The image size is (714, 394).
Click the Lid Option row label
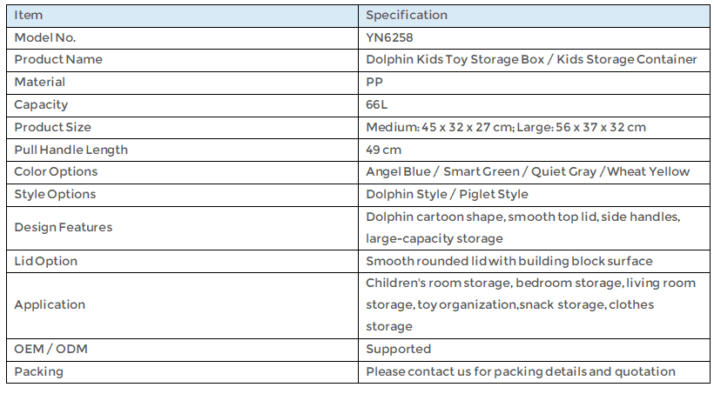click(x=46, y=261)
